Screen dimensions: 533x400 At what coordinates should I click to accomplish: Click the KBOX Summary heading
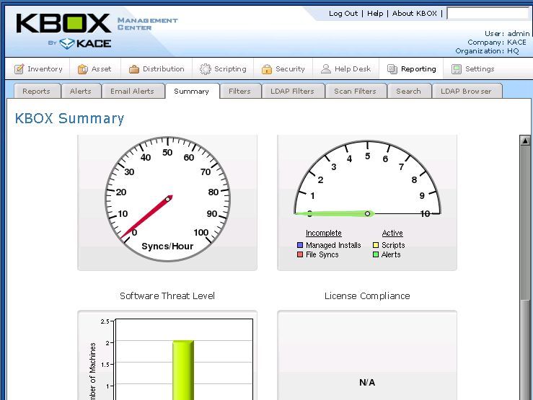pyautogui.click(x=70, y=118)
